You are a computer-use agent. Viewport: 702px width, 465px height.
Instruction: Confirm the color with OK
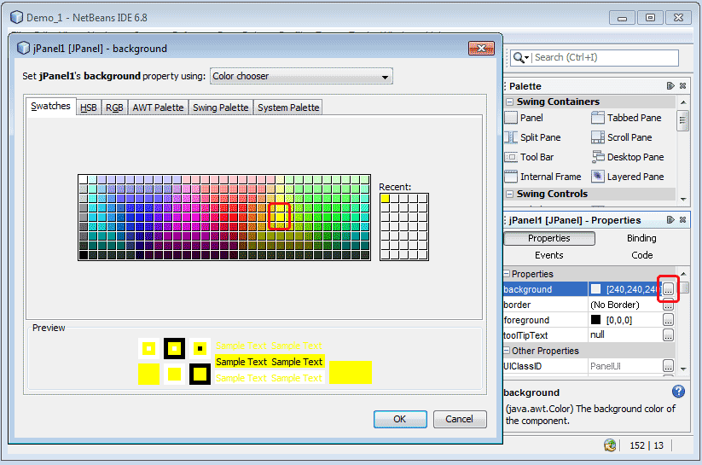[400, 419]
